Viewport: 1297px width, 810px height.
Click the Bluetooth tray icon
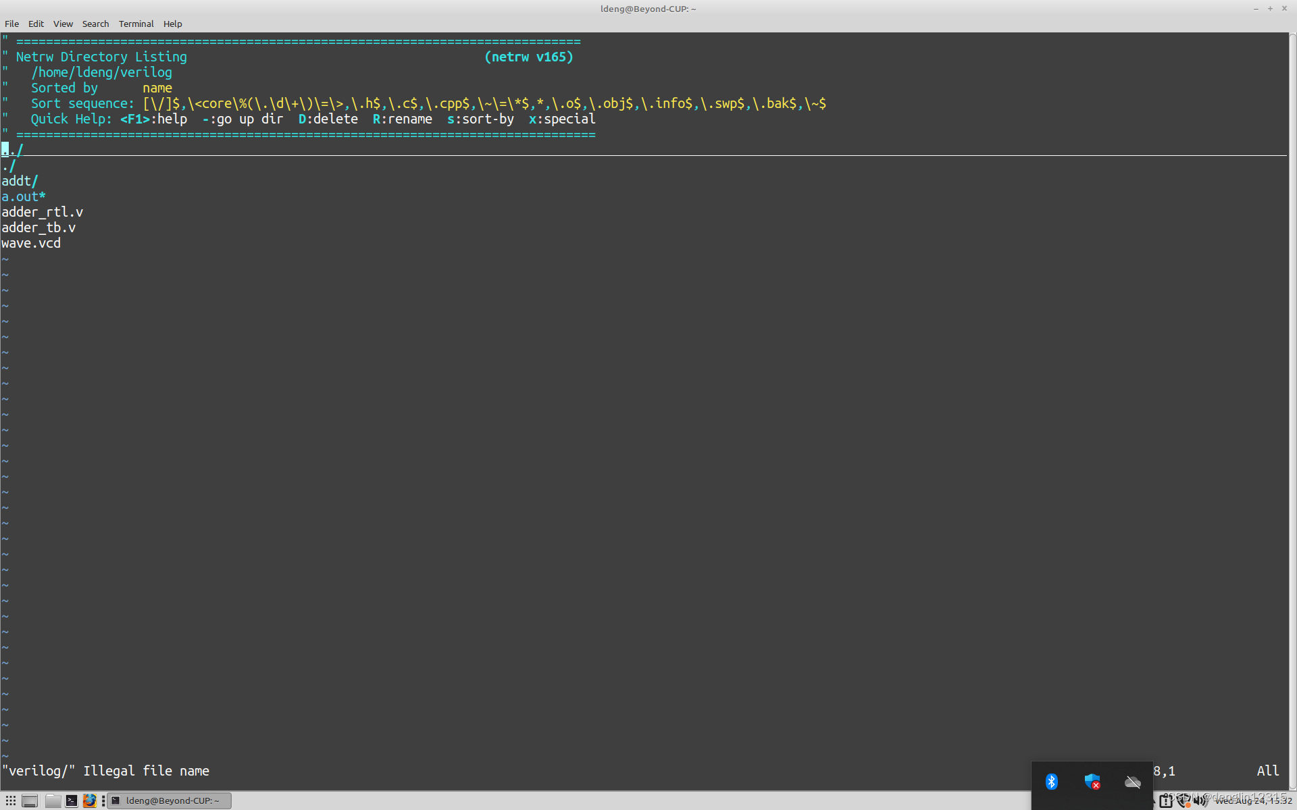1051,782
